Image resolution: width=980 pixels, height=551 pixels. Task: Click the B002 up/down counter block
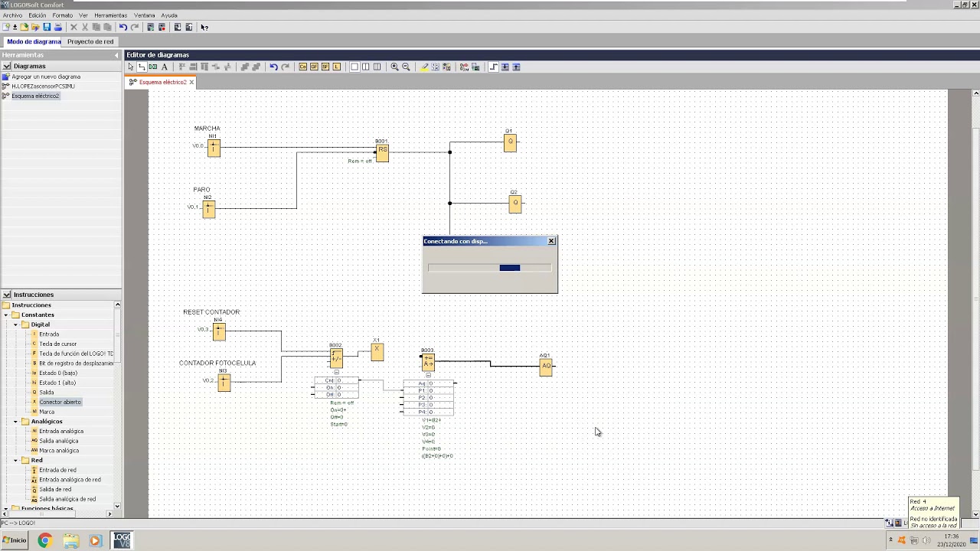point(336,357)
